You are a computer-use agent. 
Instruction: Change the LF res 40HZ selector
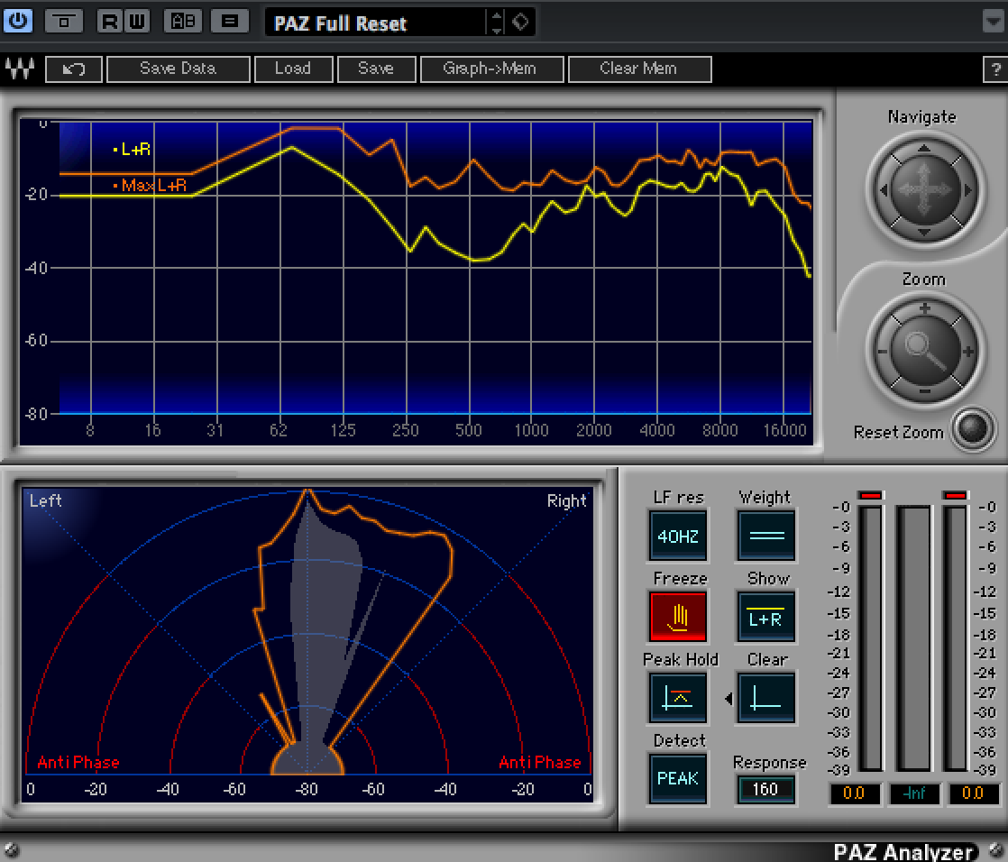[x=677, y=536]
